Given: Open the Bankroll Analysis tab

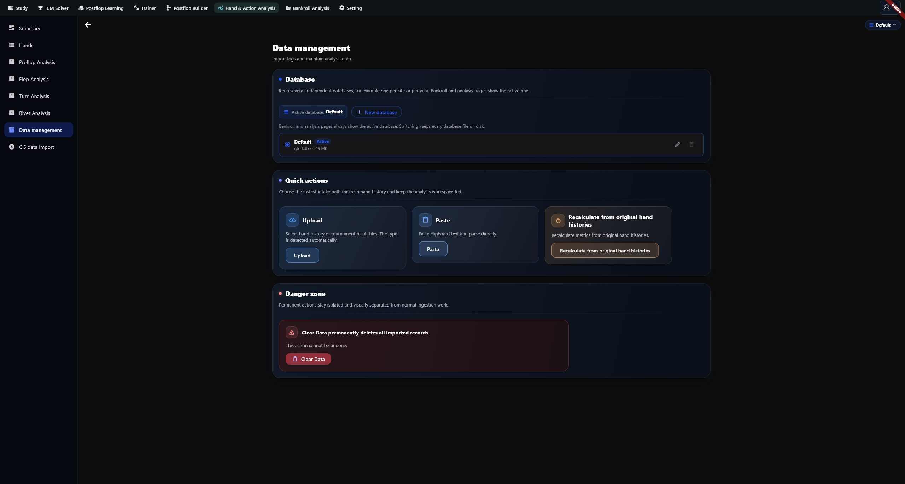Looking at the screenshot, I should click(x=307, y=8).
